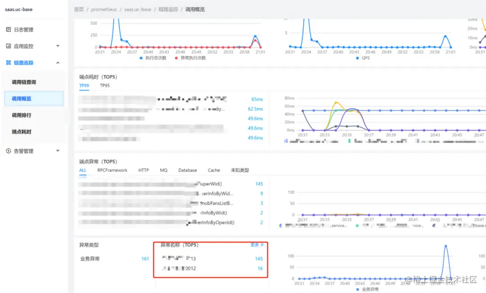Select the MQ tab
Image resolution: width=486 pixels, height=293 pixels.
pos(164,170)
